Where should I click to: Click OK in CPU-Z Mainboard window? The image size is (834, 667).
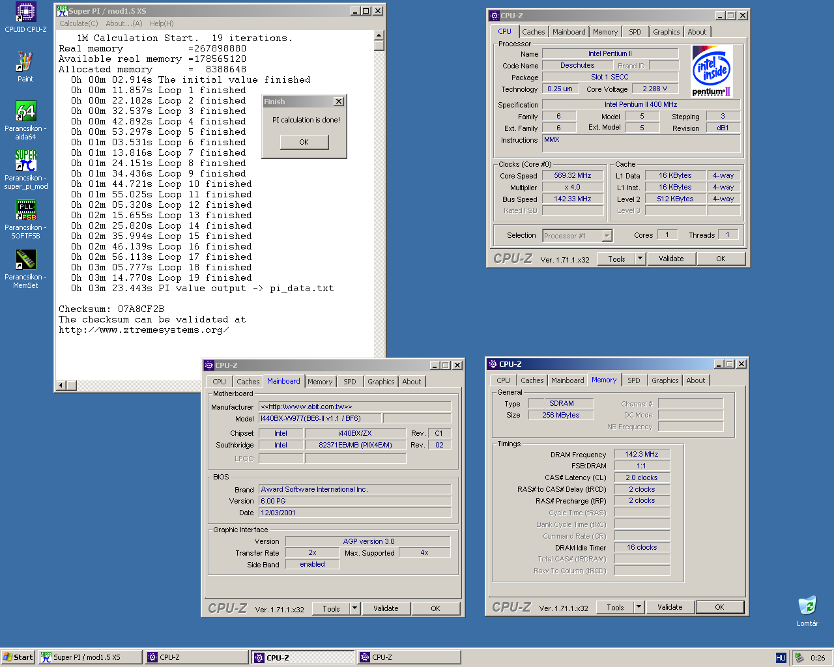click(435, 608)
